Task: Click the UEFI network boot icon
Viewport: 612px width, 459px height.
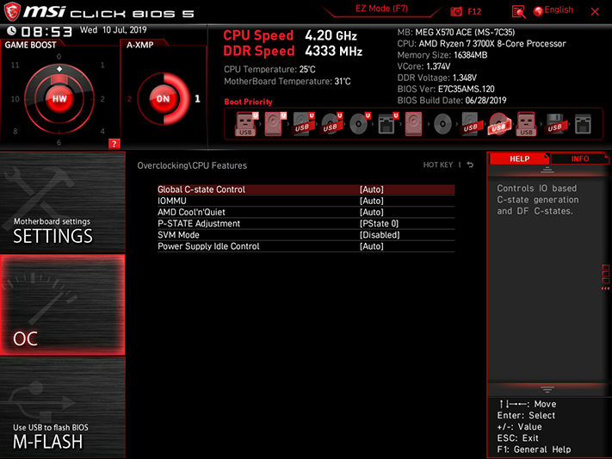Action: coord(387,124)
